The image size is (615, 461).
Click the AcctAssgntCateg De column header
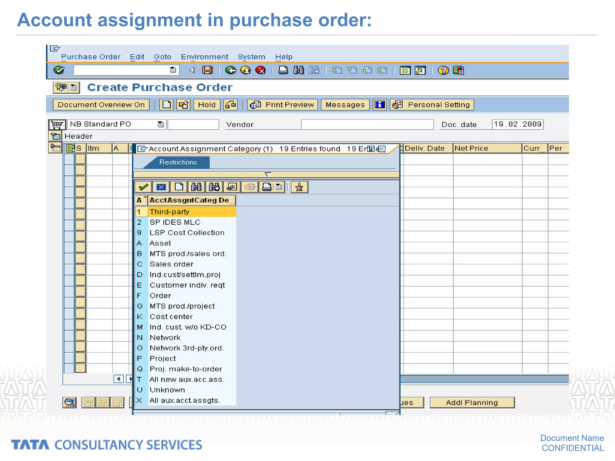point(192,200)
